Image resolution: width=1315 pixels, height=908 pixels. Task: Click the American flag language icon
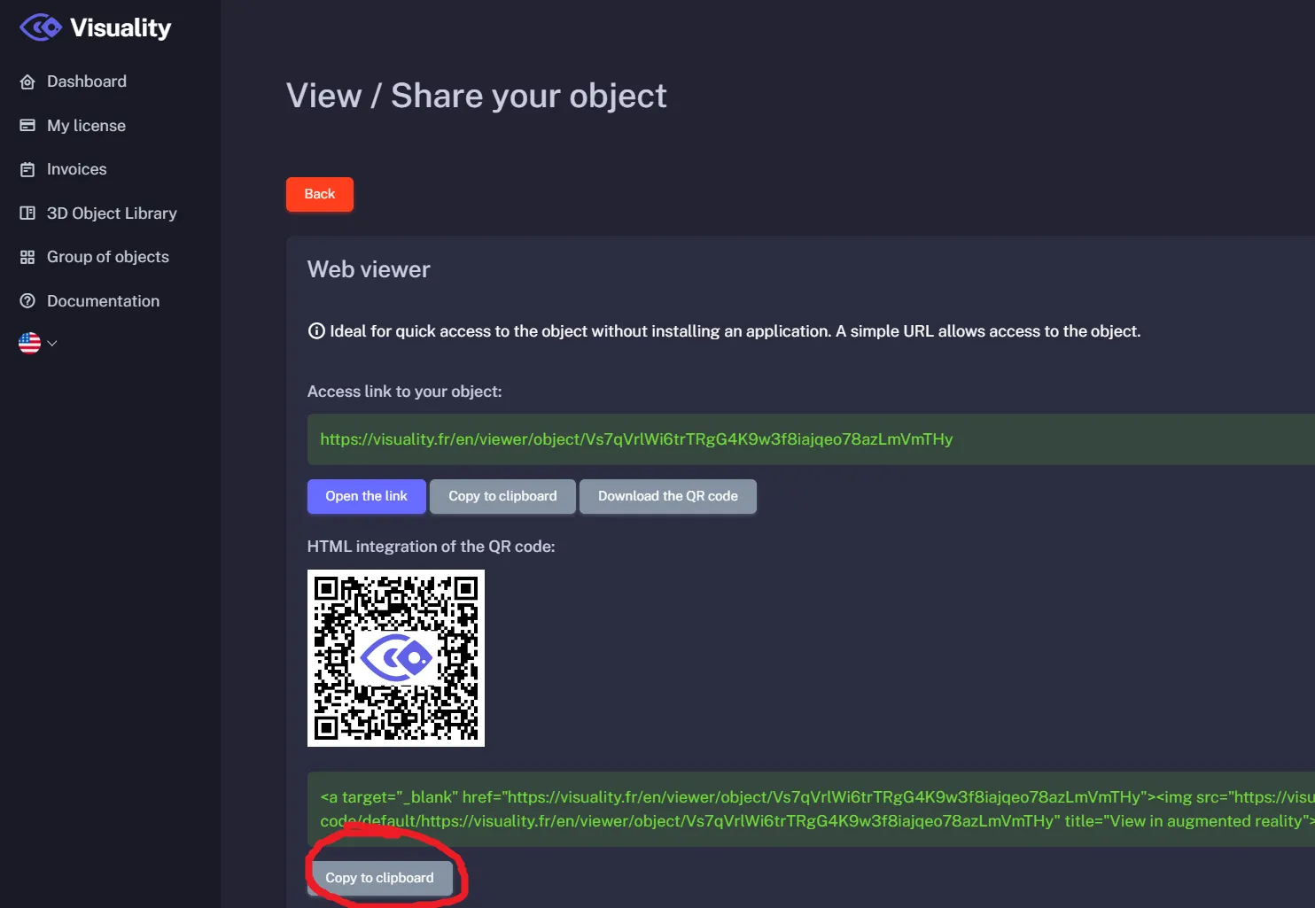click(x=28, y=343)
